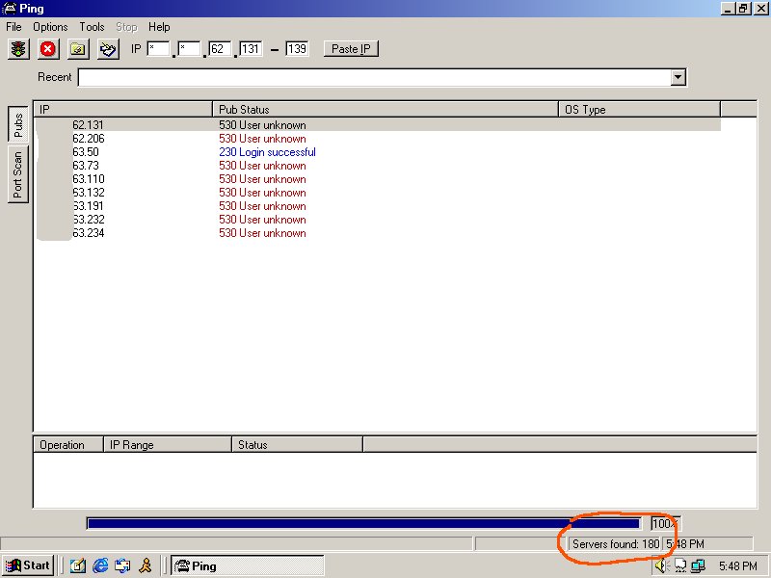The image size is (771, 578).
Task: Click the fourth toolbar icon left of IP
Action: [x=108, y=49]
